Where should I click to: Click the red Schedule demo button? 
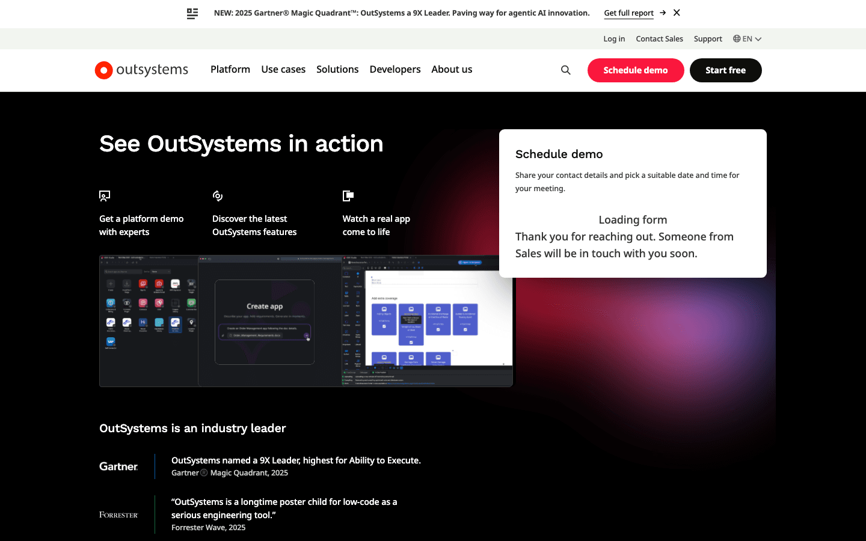tap(636, 70)
